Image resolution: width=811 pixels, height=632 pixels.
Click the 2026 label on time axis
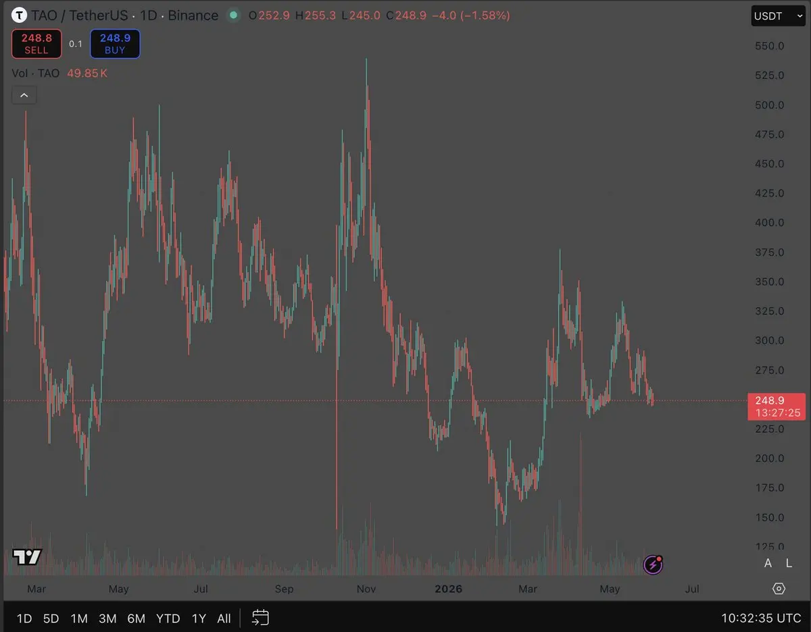(x=448, y=589)
